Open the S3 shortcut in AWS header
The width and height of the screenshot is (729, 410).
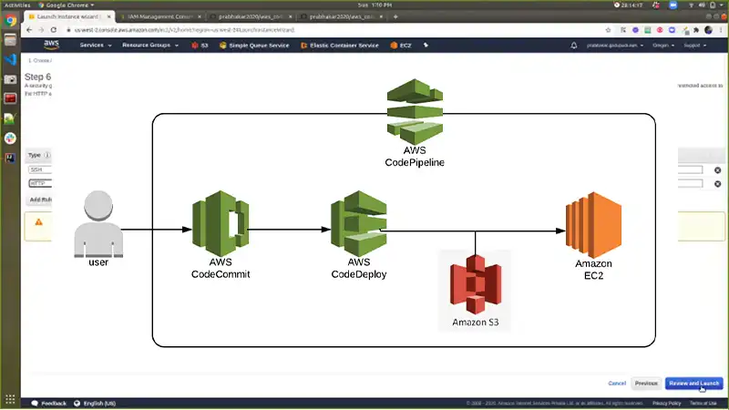click(200, 46)
